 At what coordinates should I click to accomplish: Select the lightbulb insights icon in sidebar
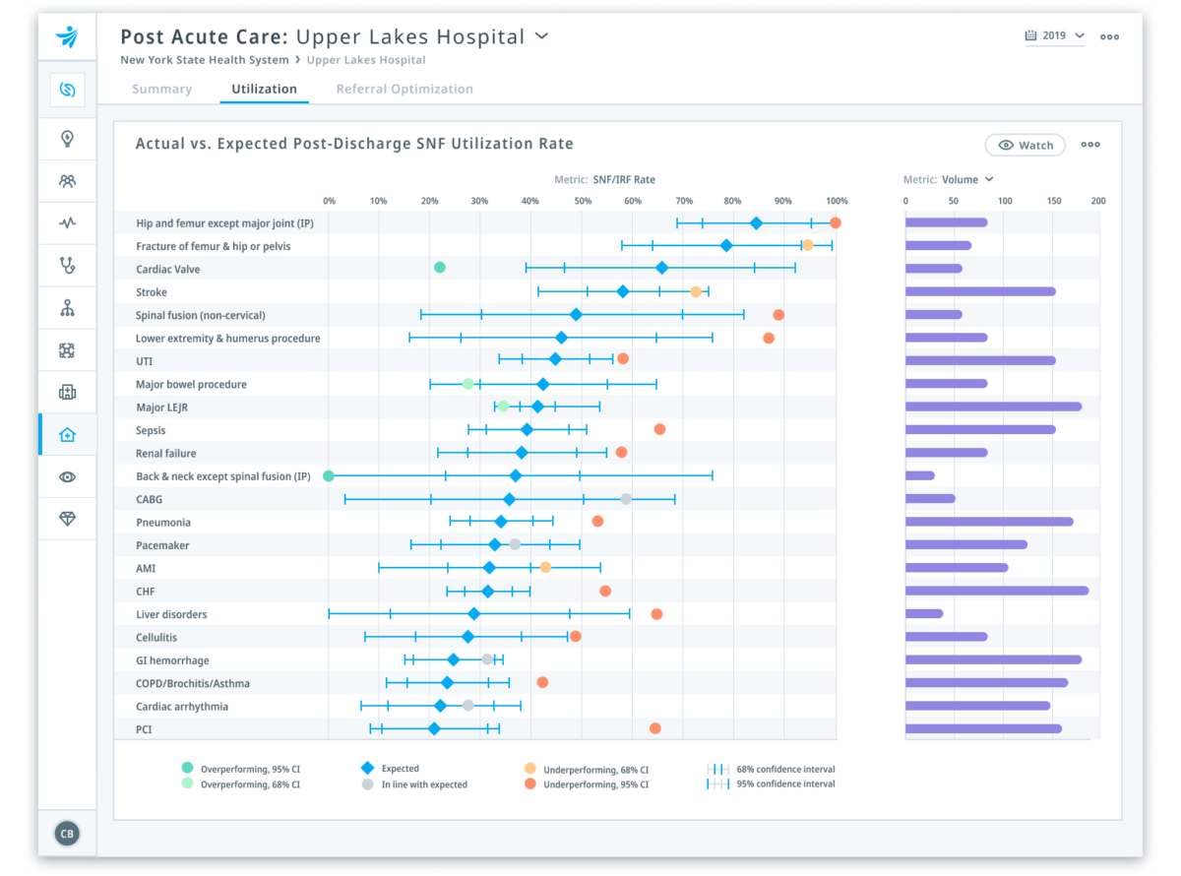(67, 138)
